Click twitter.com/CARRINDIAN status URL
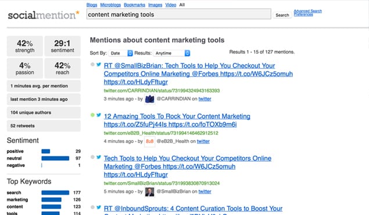 pyautogui.click(x=162, y=91)
